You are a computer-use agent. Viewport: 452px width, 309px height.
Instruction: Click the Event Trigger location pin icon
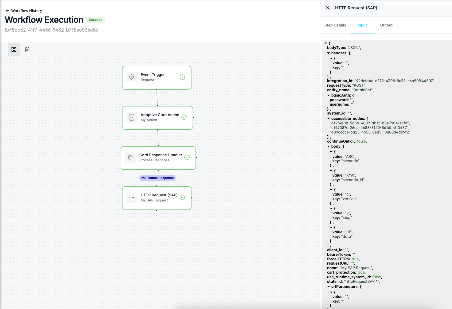[x=132, y=77]
